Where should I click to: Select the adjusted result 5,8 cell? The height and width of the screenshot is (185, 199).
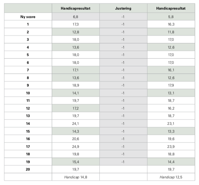[171, 17]
